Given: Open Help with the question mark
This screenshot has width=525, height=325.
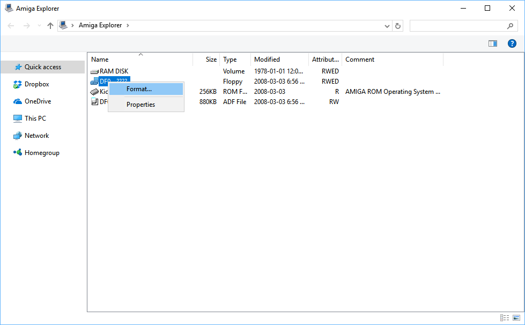Looking at the screenshot, I should (512, 43).
